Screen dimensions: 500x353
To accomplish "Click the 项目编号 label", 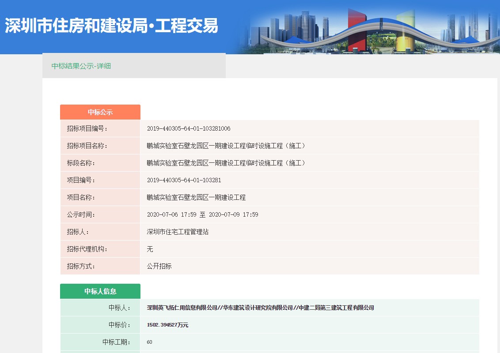I will tap(81, 180).
